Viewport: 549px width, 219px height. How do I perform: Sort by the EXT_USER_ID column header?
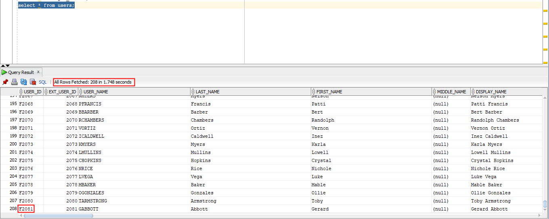(x=61, y=92)
